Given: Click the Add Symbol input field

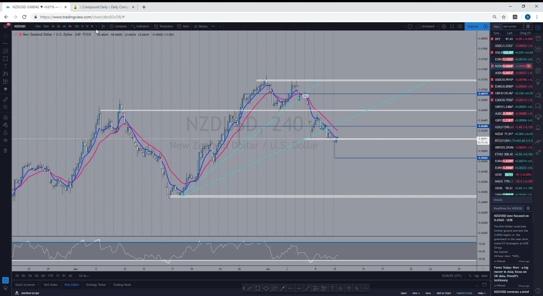Looking at the screenshot, I should pos(512,27).
